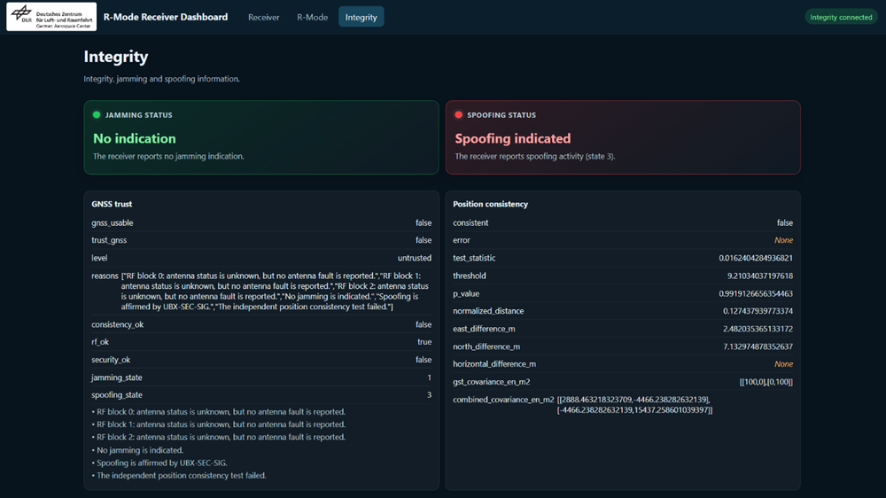This screenshot has width=886, height=498.
Task: Click the green jamming status indicator dot
Action: [97, 114]
